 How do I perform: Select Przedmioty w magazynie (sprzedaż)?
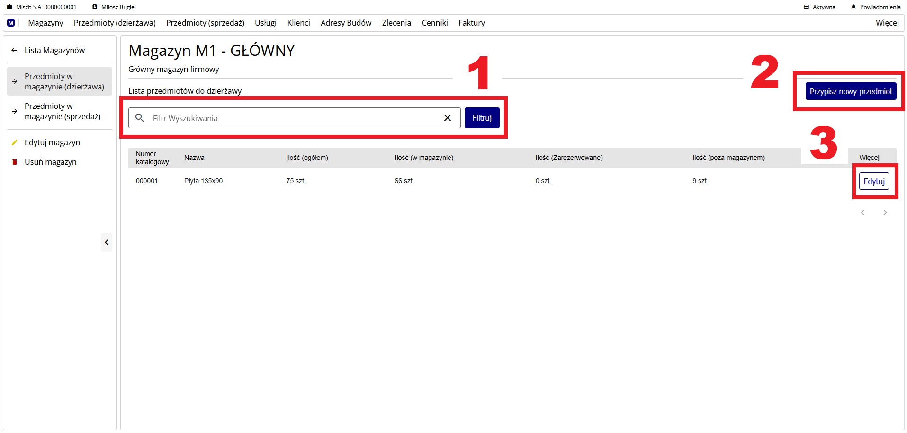[x=62, y=111]
